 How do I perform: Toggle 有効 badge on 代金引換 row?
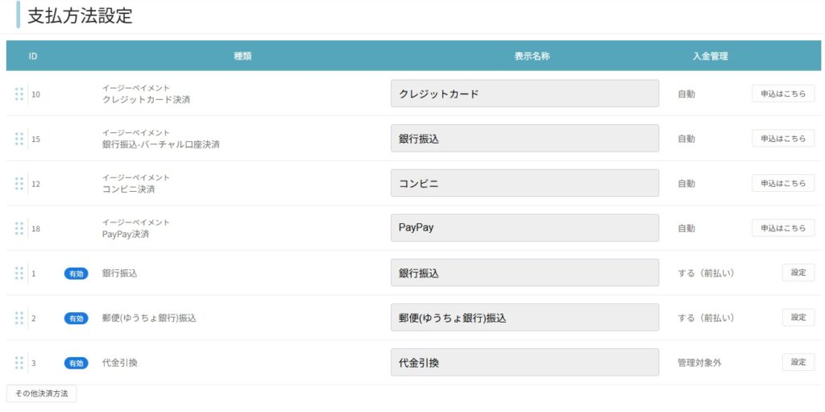click(x=76, y=363)
